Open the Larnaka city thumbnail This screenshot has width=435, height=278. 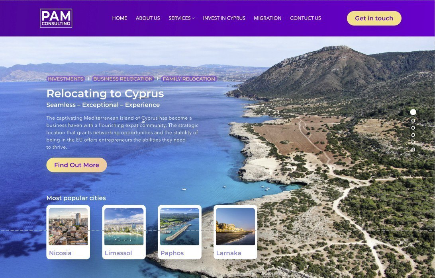(235, 227)
